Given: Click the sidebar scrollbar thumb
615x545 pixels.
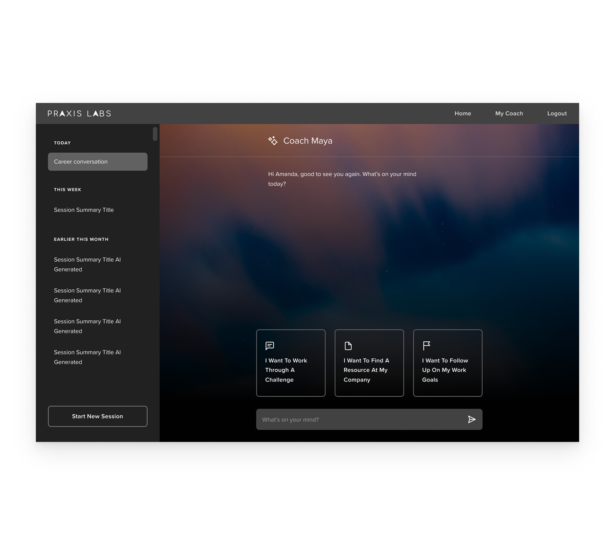Looking at the screenshot, I should click(x=155, y=134).
